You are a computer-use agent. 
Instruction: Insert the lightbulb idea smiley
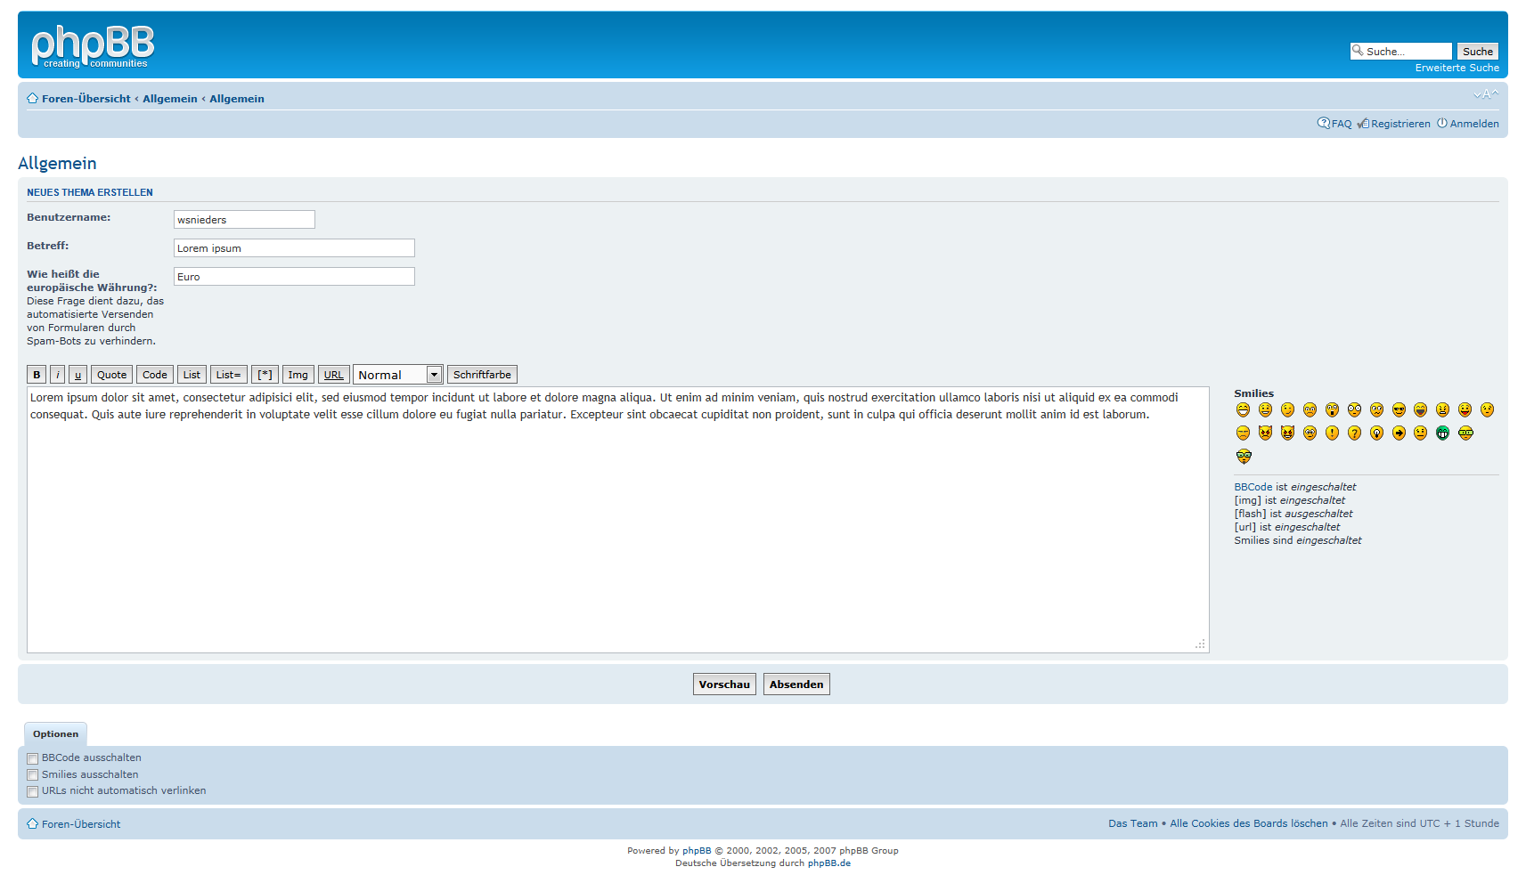pos(1376,433)
